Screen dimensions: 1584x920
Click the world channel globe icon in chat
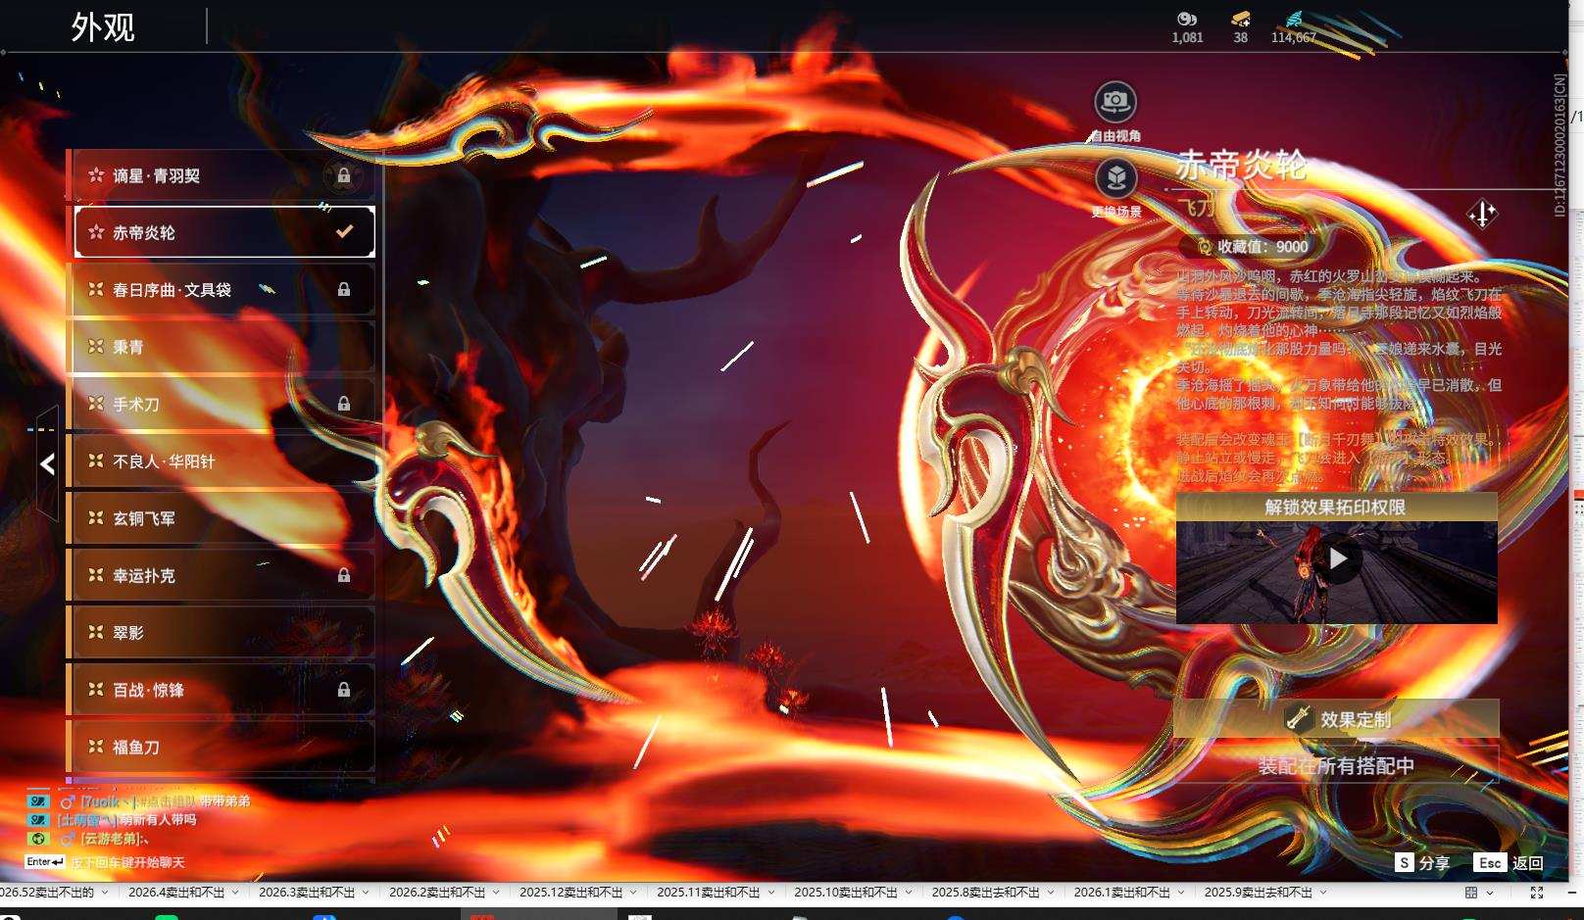38,839
